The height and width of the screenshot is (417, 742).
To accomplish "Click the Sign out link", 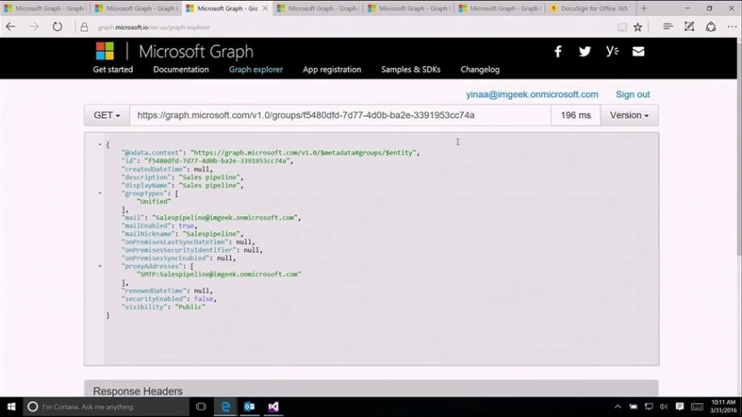I will pyautogui.click(x=633, y=95).
